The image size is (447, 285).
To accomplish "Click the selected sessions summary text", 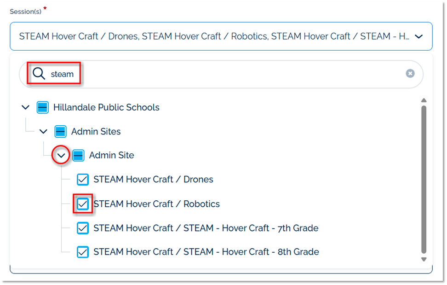I will coord(214,36).
